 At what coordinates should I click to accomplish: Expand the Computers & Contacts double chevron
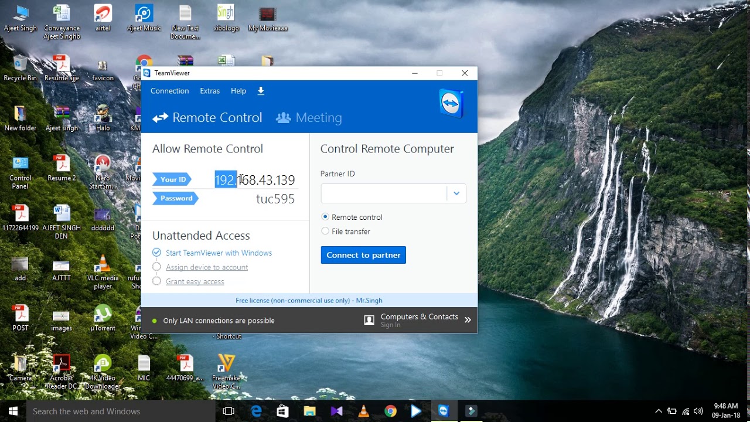pos(468,320)
